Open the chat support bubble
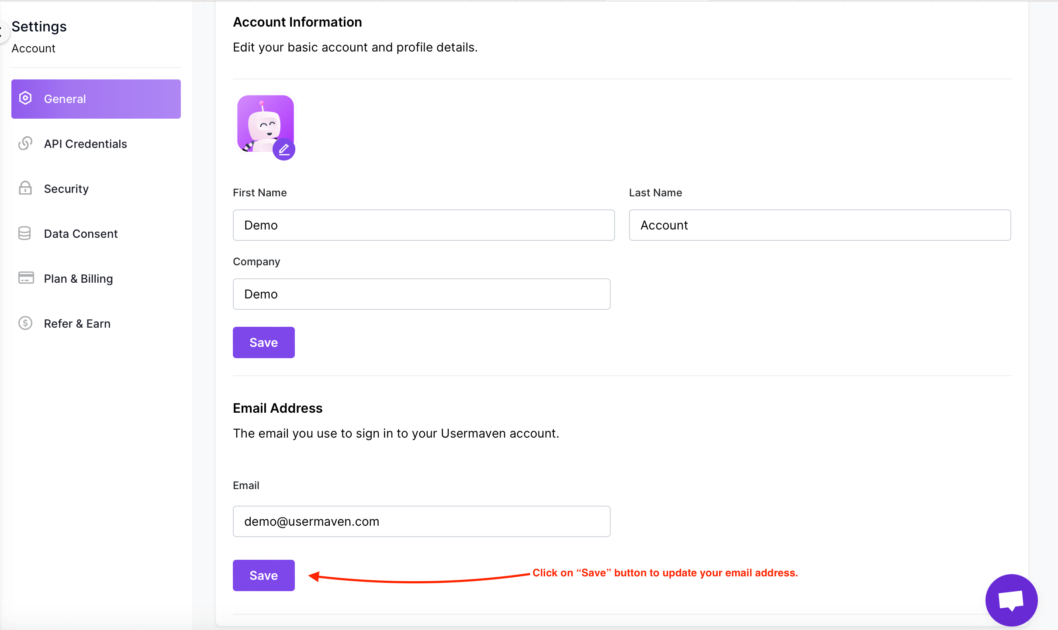The height and width of the screenshot is (630, 1058). coord(1011,600)
